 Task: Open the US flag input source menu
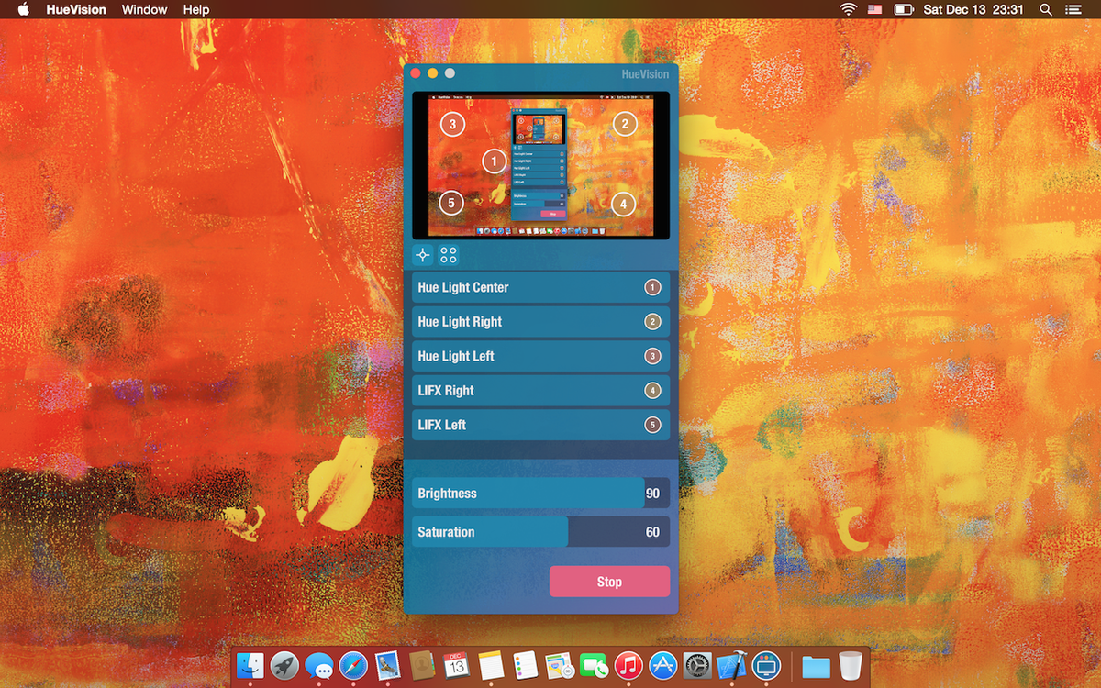874,9
